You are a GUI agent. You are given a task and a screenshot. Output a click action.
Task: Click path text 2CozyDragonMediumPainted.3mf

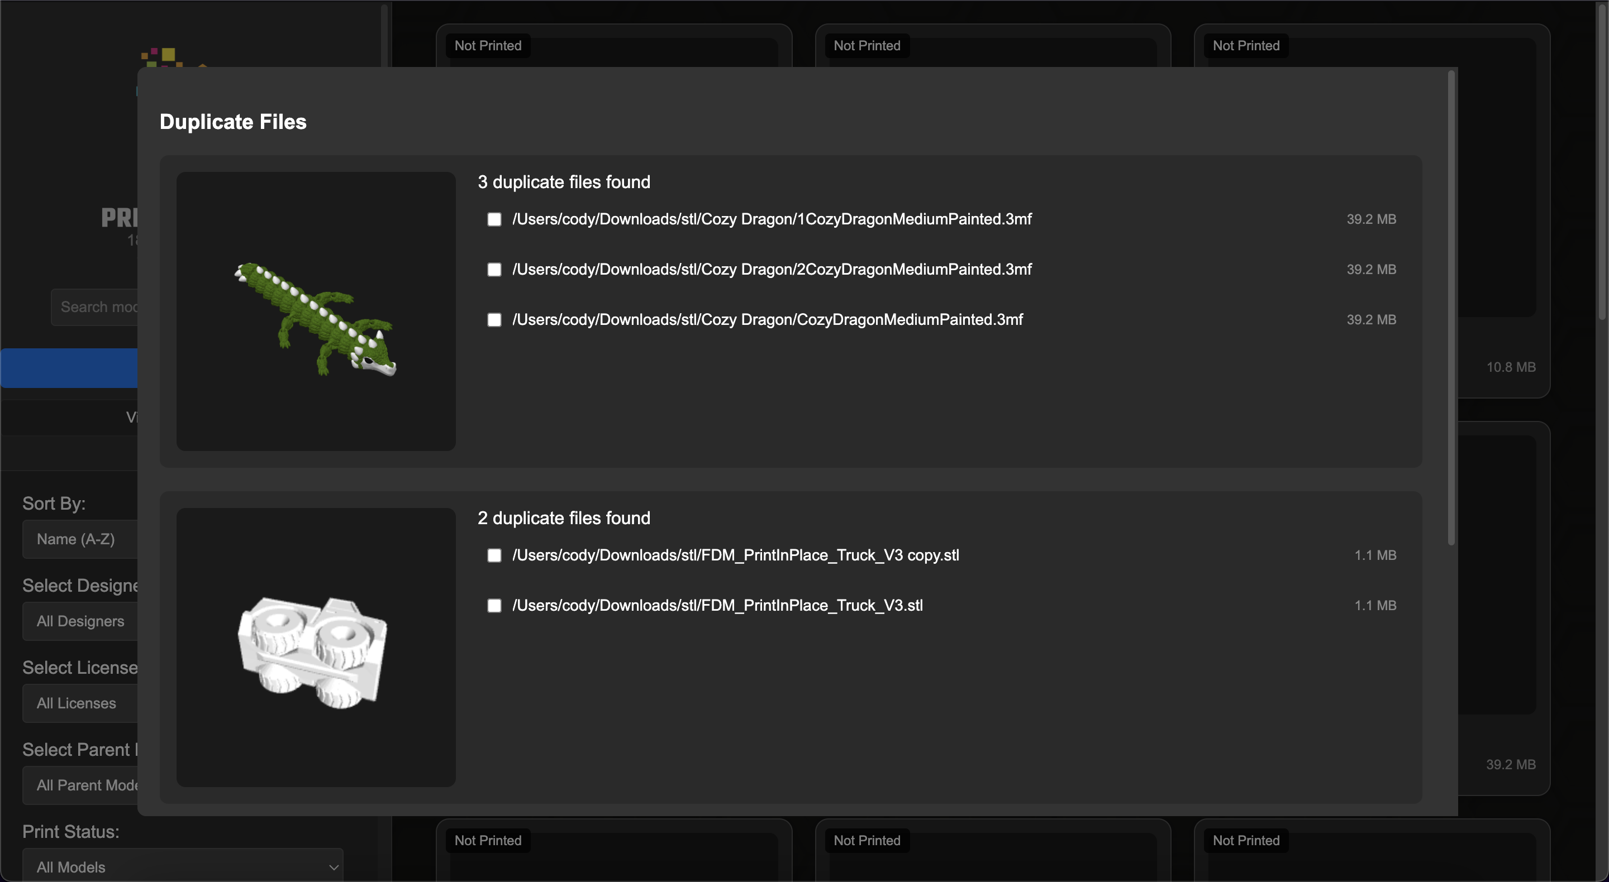[772, 270]
